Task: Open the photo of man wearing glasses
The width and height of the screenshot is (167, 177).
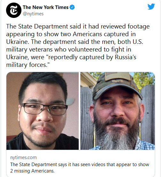Action: click(43, 111)
